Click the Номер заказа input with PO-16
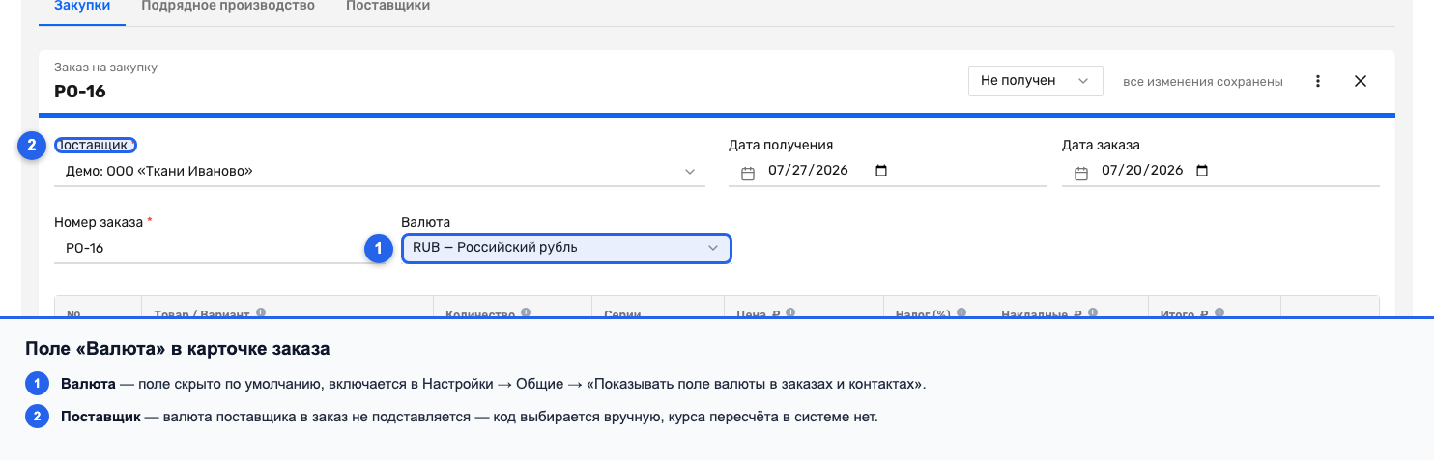This screenshot has height=460, width=1434. coord(219,248)
